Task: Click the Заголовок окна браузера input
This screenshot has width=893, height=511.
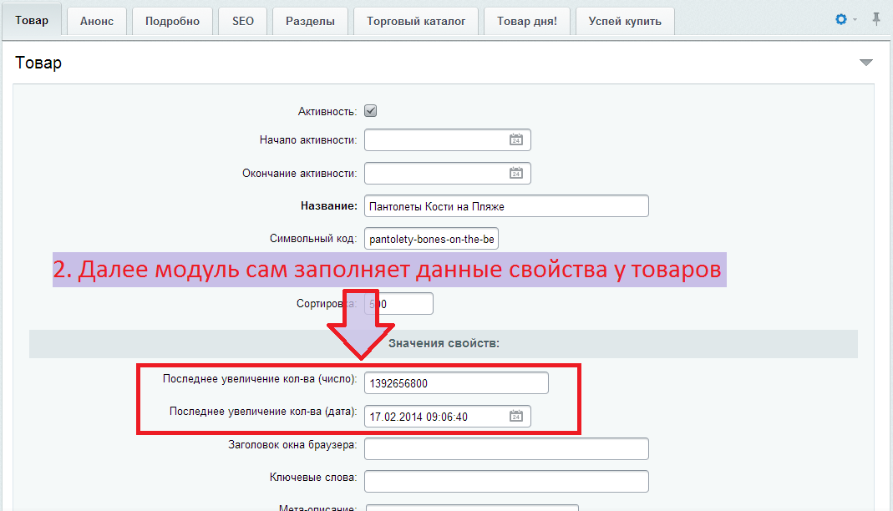Action: coord(506,448)
